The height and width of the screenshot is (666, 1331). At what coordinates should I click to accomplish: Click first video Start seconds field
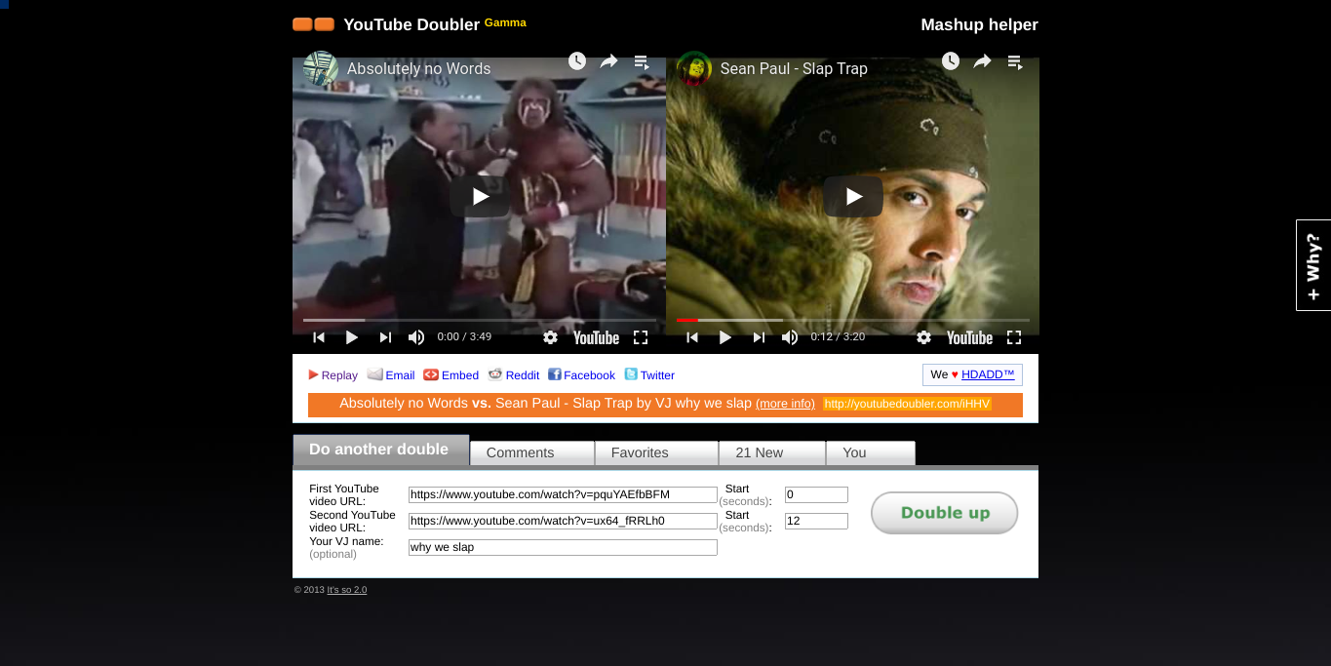tap(816, 494)
